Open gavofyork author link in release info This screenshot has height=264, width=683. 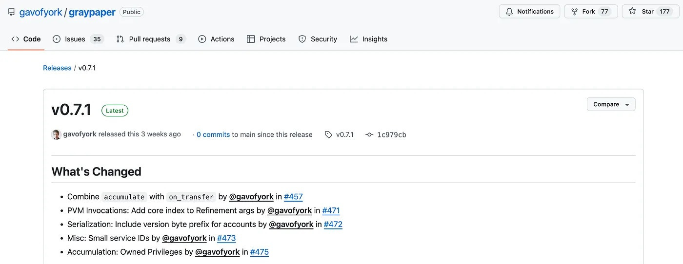(x=80, y=134)
